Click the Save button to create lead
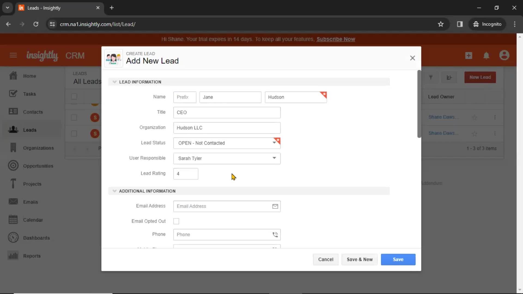The image size is (523, 294). point(398,259)
